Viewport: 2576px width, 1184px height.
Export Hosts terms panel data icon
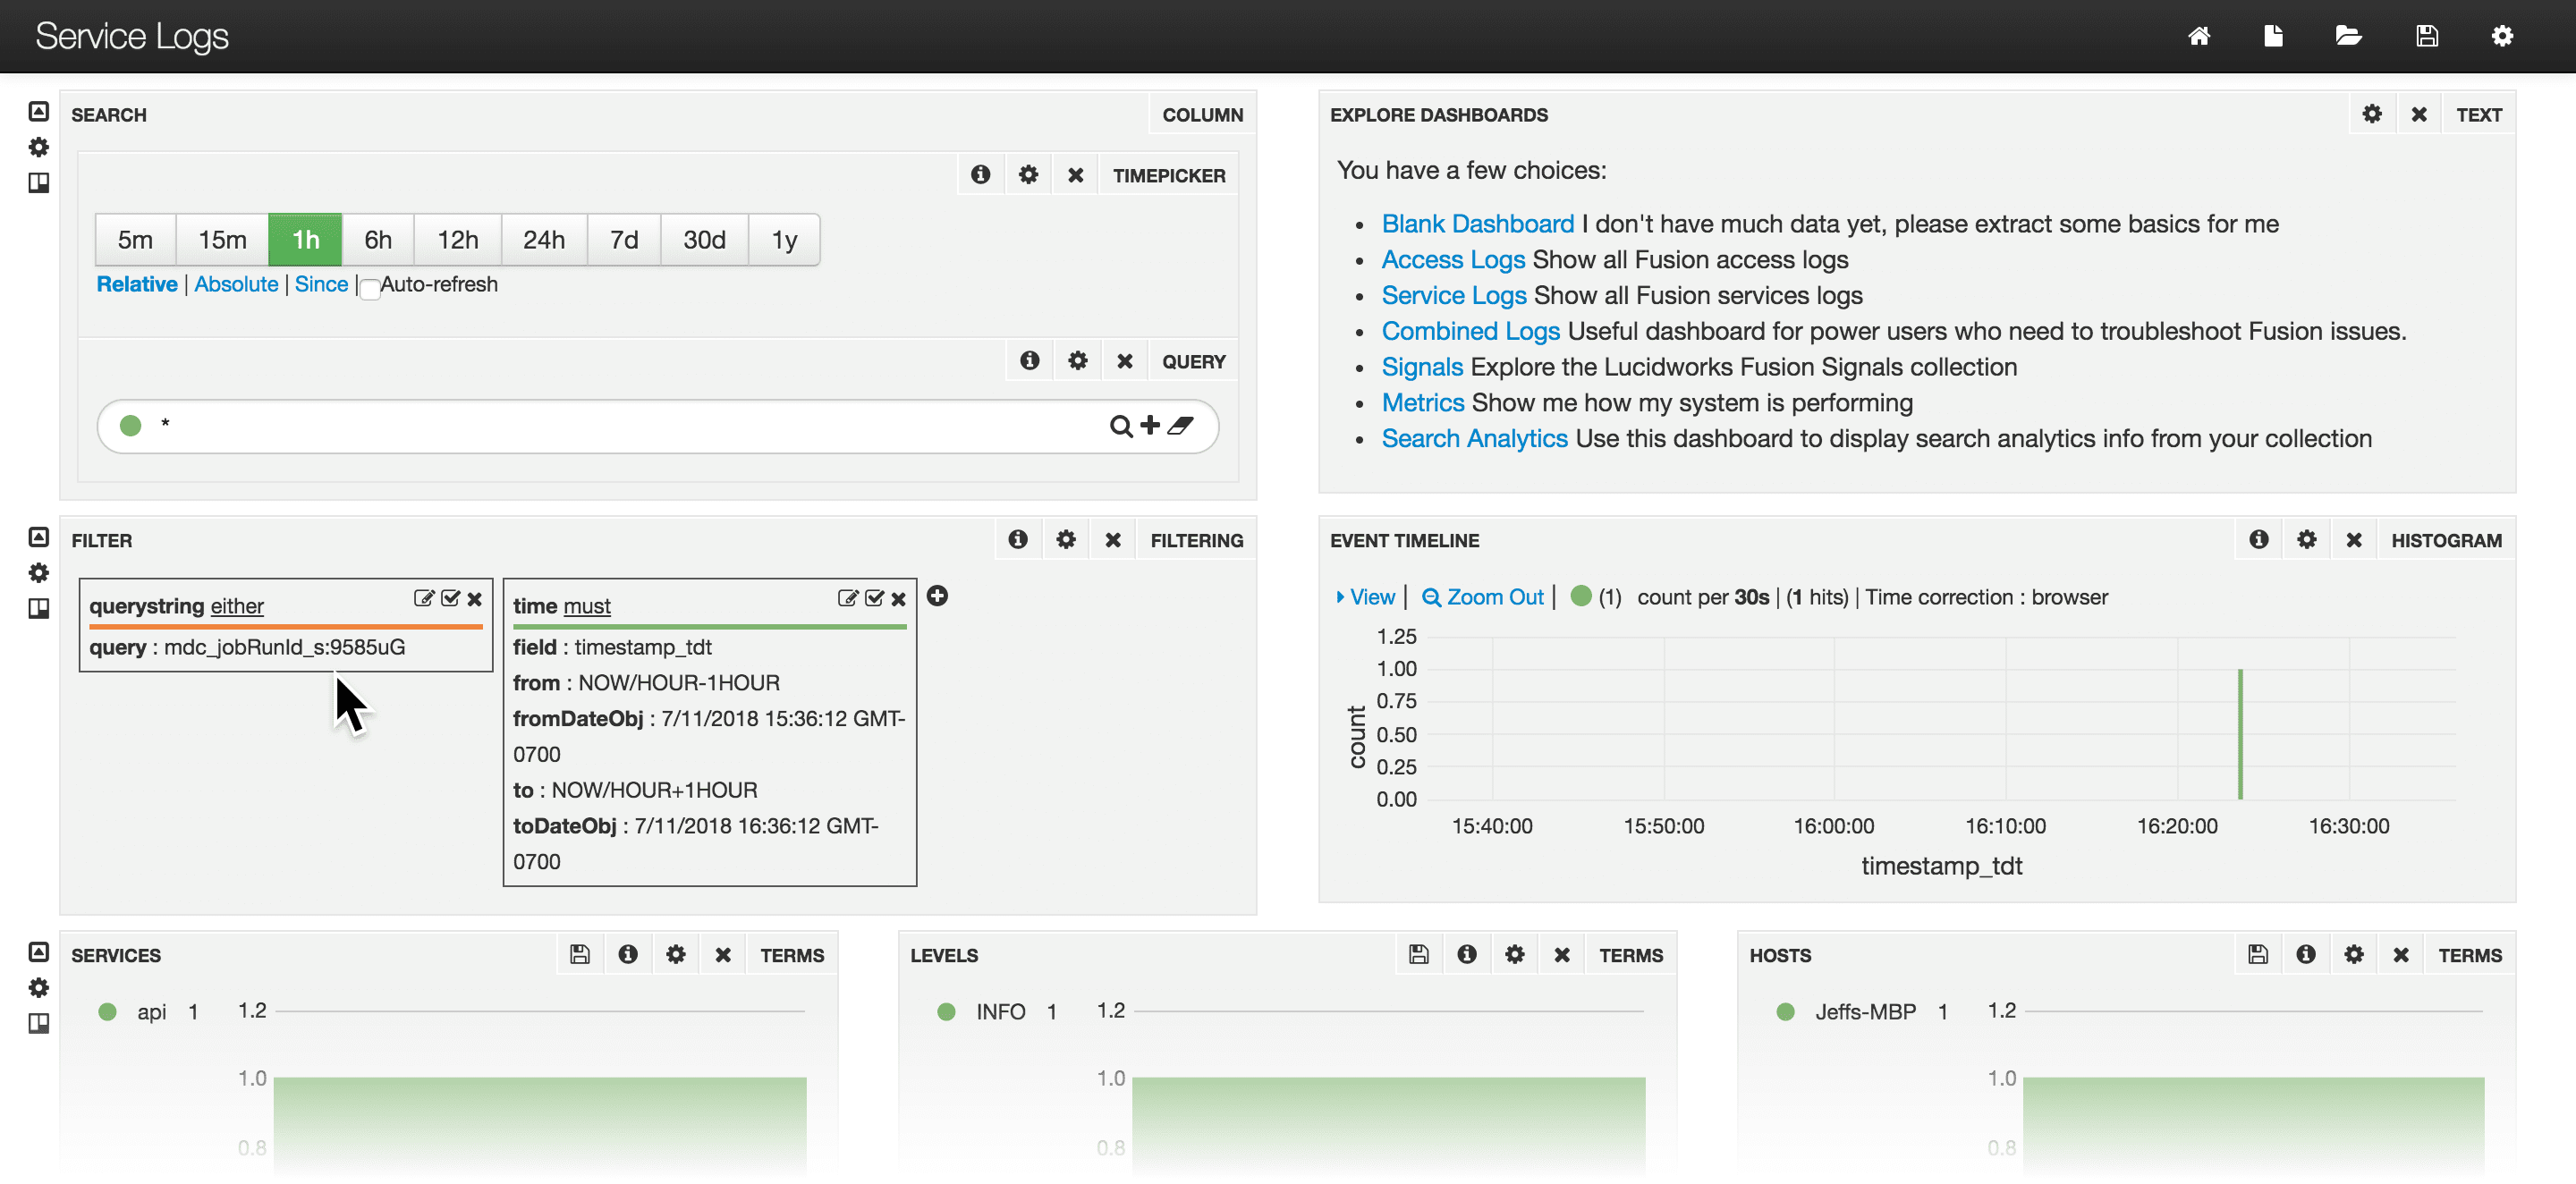coord(2258,955)
